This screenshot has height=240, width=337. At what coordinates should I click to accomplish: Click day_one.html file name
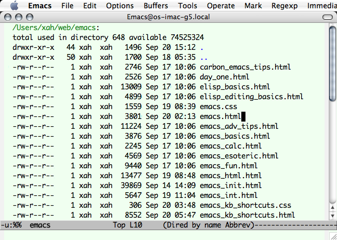[x=224, y=77]
